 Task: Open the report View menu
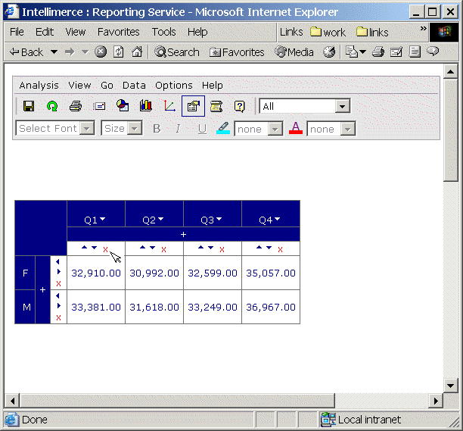tap(79, 86)
